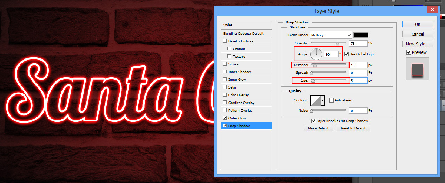This screenshot has height=183, width=445.
Task: Enable the Bevel & Emboss checkbox
Action: tap(225, 41)
